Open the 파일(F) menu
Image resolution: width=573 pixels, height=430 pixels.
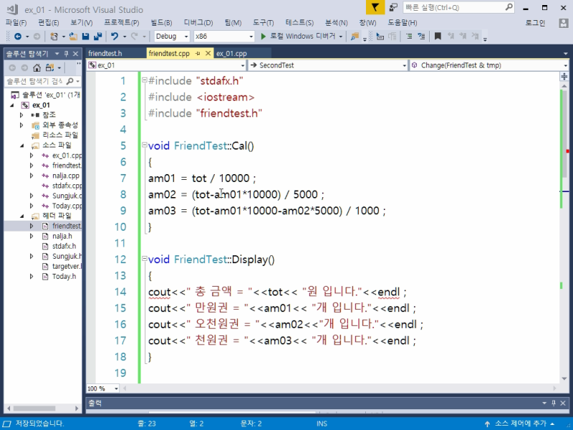[16, 23]
